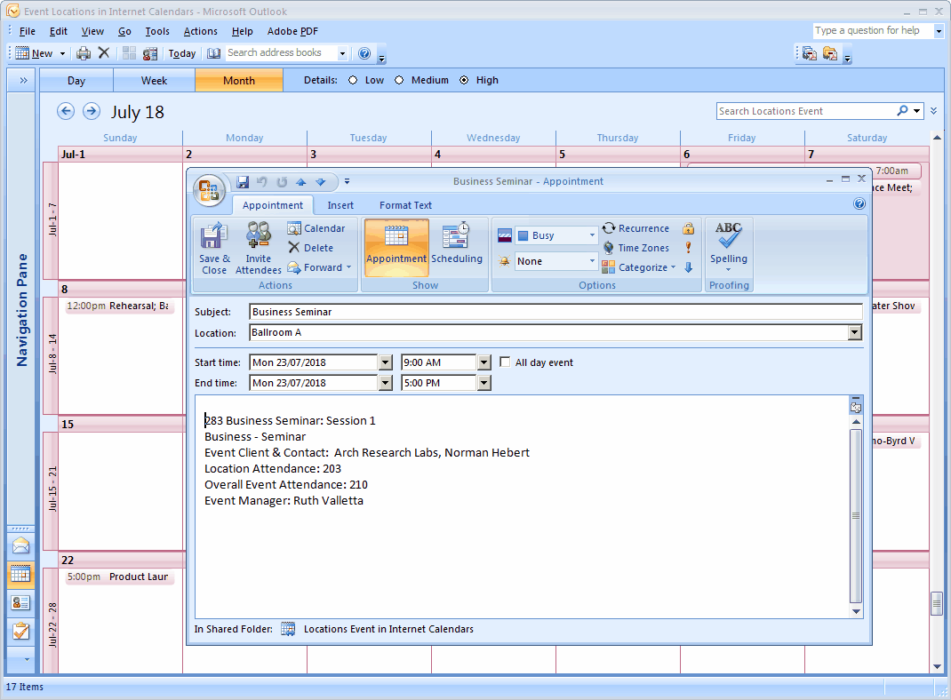Screen dimensions: 951x700
Task: Click the appointment body scrollbar thumb
Action: point(856,515)
